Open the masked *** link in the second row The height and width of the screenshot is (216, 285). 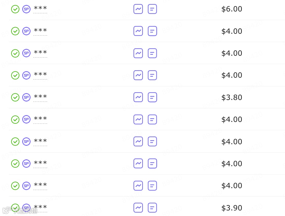coord(40,31)
